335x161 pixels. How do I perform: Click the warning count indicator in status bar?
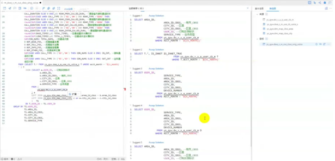[20, 159]
